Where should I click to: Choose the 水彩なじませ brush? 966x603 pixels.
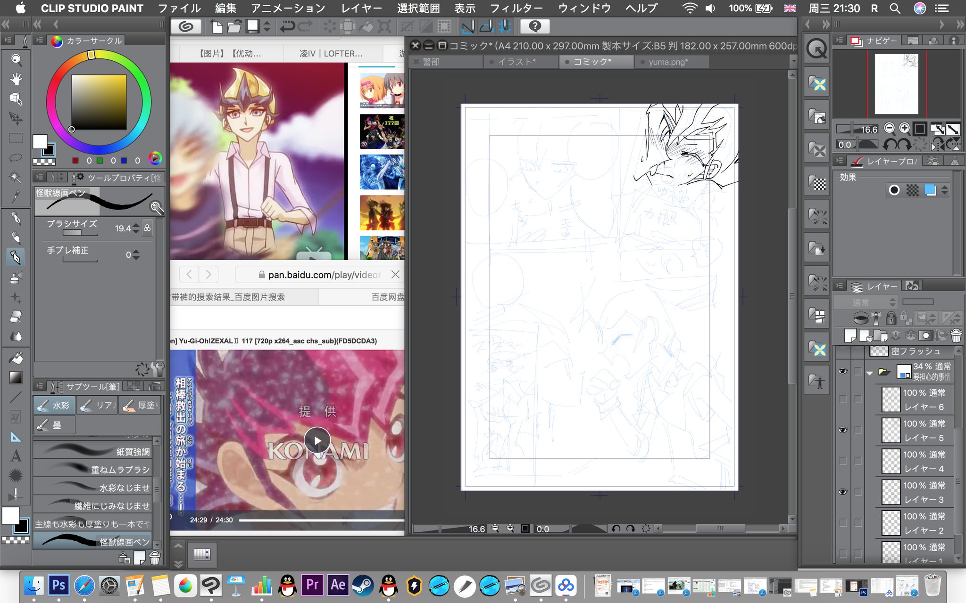92,487
